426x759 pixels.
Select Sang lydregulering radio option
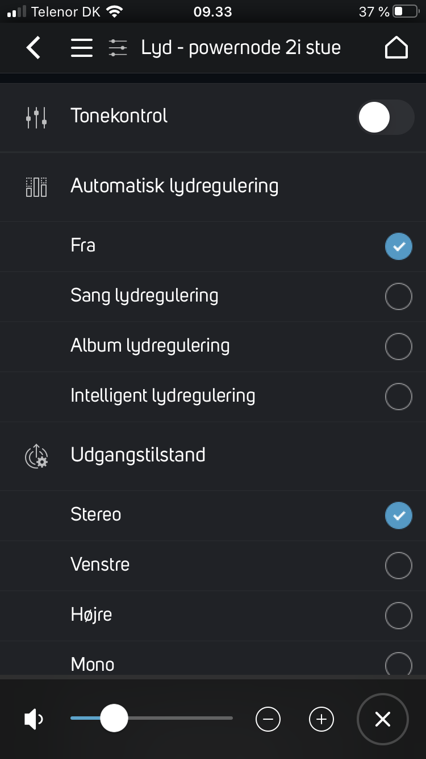click(x=398, y=296)
